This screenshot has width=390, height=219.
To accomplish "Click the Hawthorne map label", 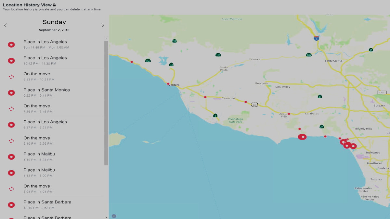I will pyautogui.click(x=374, y=163).
